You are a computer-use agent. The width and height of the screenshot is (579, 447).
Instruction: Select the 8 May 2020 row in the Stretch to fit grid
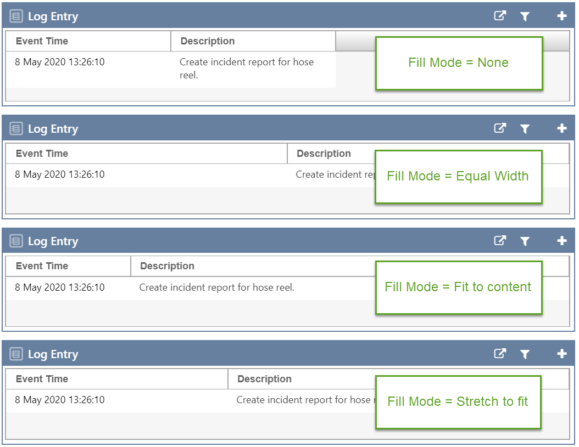point(60,400)
